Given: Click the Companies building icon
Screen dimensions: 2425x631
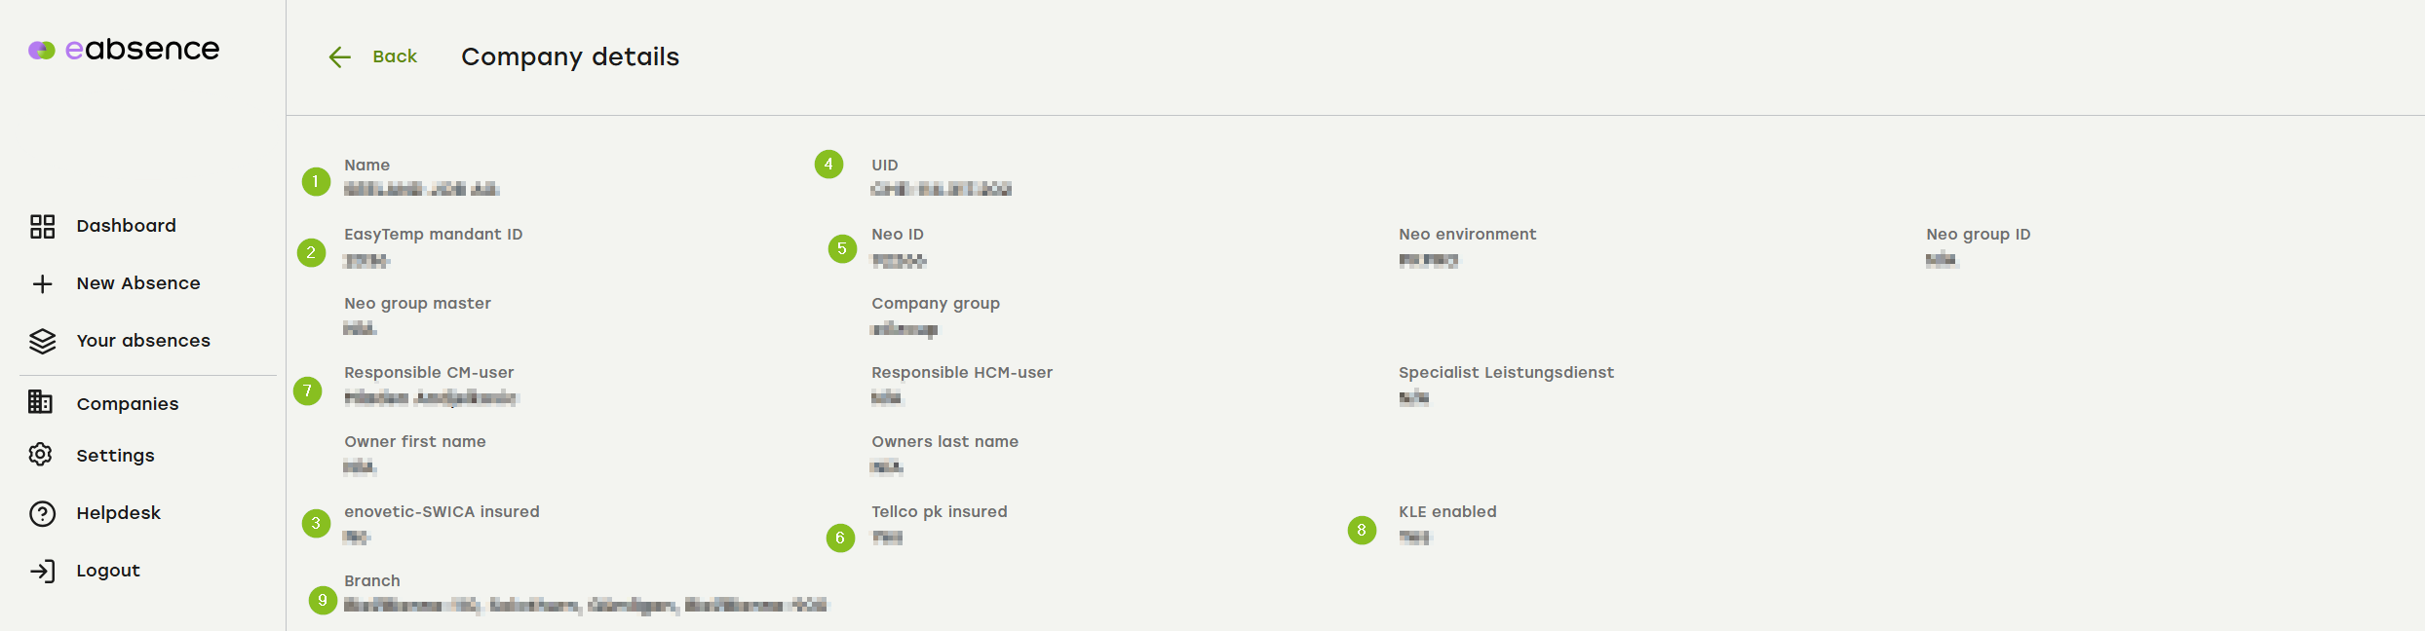Looking at the screenshot, I should tap(41, 402).
